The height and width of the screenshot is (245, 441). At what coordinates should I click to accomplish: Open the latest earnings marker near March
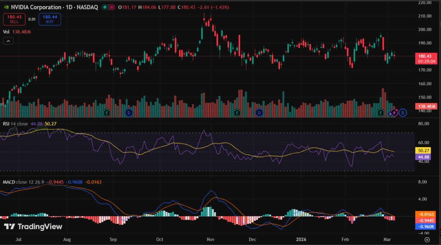tap(381, 113)
